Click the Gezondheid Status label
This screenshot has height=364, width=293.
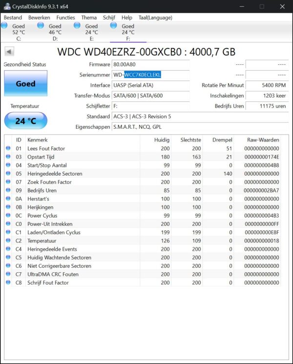(25, 64)
